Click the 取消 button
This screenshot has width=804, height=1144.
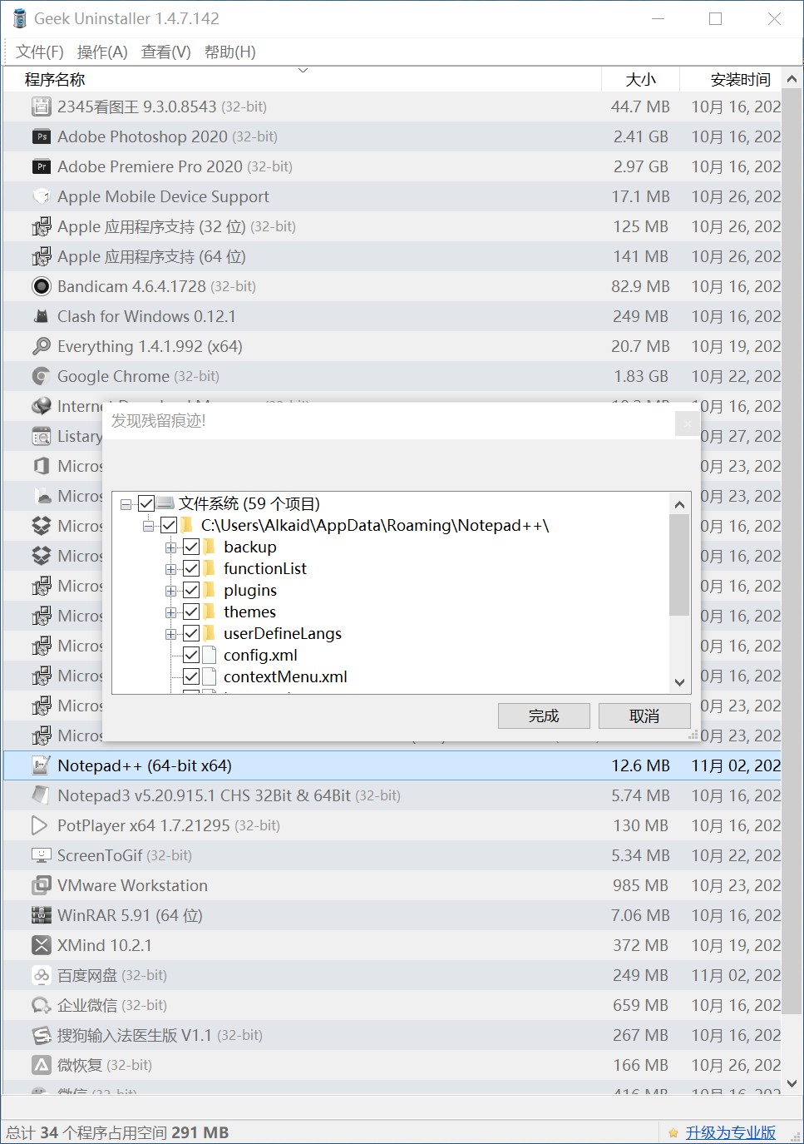click(644, 716)
